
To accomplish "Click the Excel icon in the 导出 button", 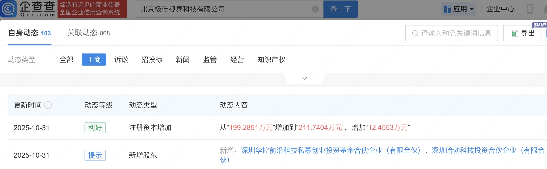I will 515,33.
